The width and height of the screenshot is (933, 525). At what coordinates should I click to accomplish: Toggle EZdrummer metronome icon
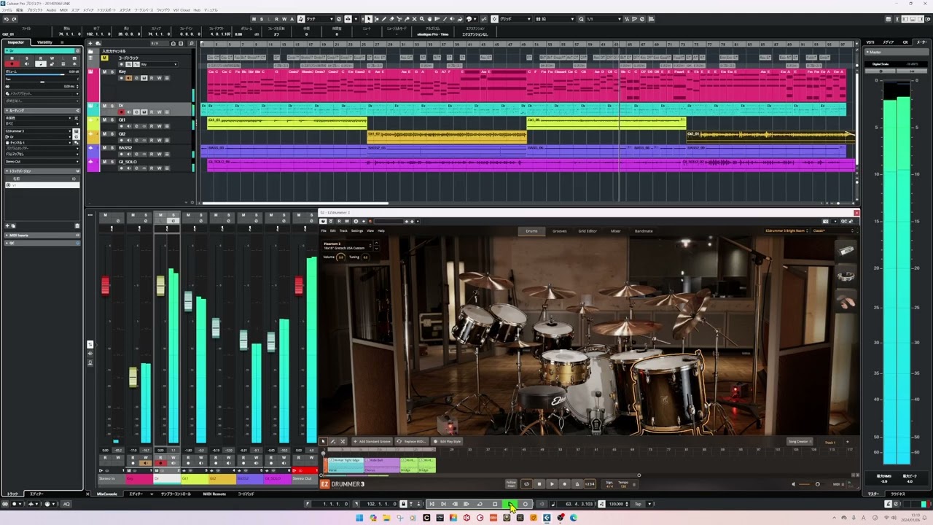pyautogui.click(x=577, y=484)
